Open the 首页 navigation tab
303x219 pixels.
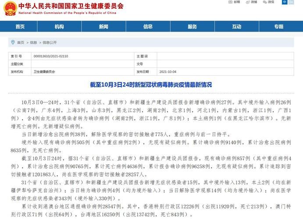point(20,26)
